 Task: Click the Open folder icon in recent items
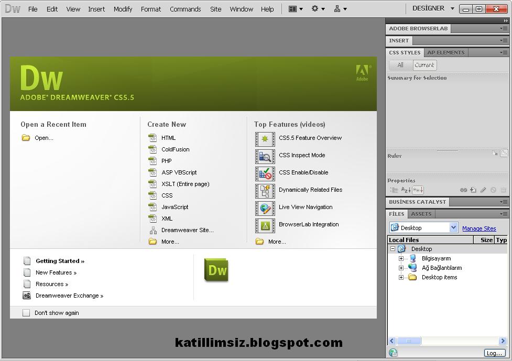(26, 138)
